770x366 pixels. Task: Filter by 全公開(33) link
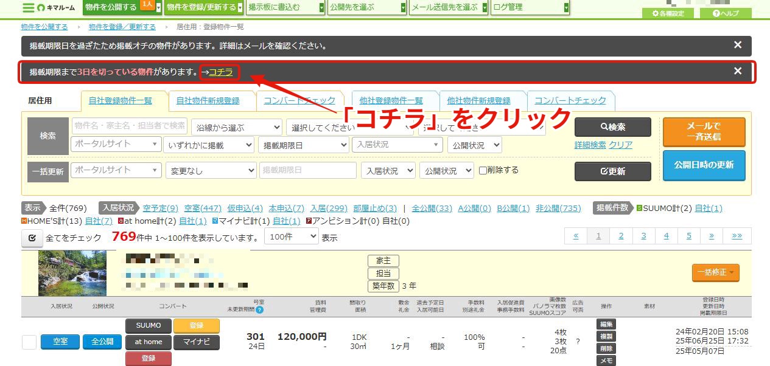432,208
